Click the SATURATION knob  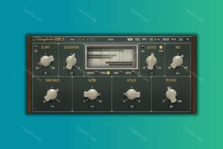pyautogui.click(x=71, y=61)
